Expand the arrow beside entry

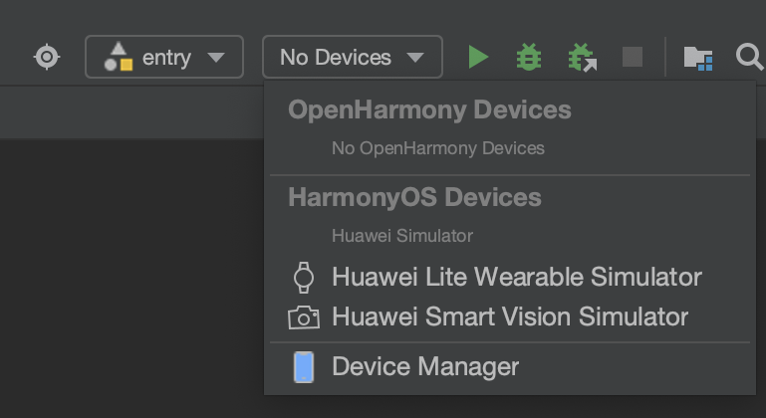coord(216,58)
